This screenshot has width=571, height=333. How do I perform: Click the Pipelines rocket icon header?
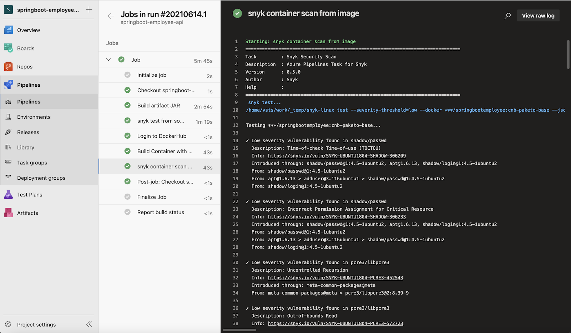8,85
